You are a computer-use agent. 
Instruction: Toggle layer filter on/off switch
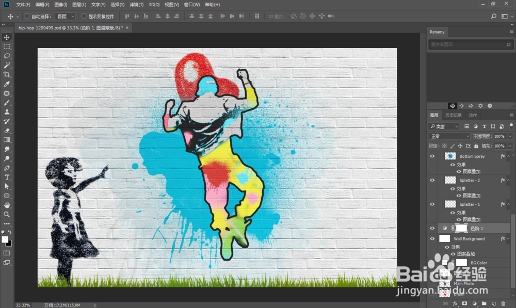(511, 126)
